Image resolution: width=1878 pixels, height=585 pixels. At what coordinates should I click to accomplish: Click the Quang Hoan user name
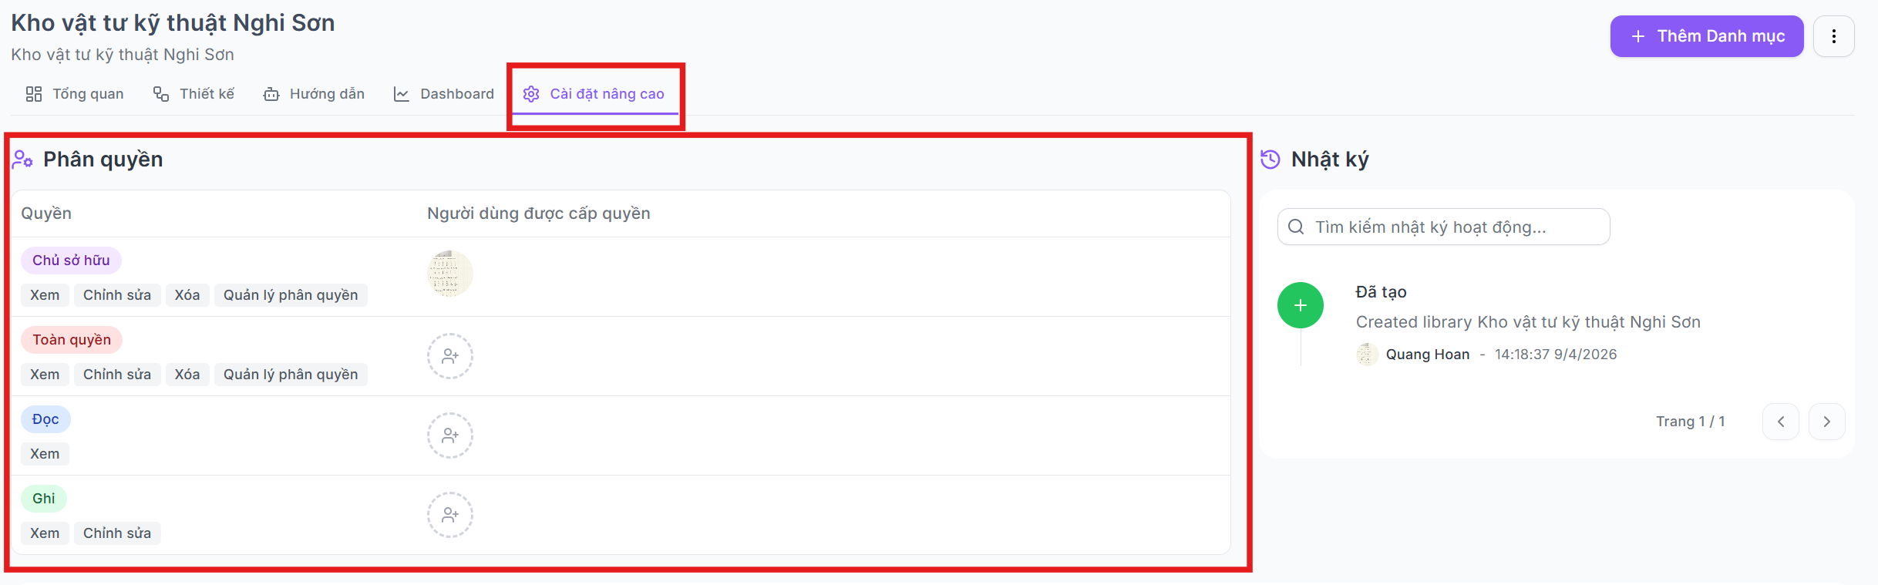pyautogui.click(x=1428, y=355)
